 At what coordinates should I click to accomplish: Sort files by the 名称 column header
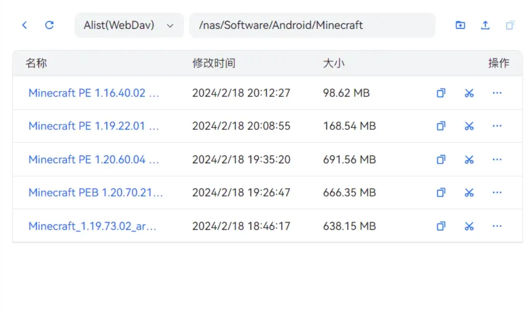36,63
